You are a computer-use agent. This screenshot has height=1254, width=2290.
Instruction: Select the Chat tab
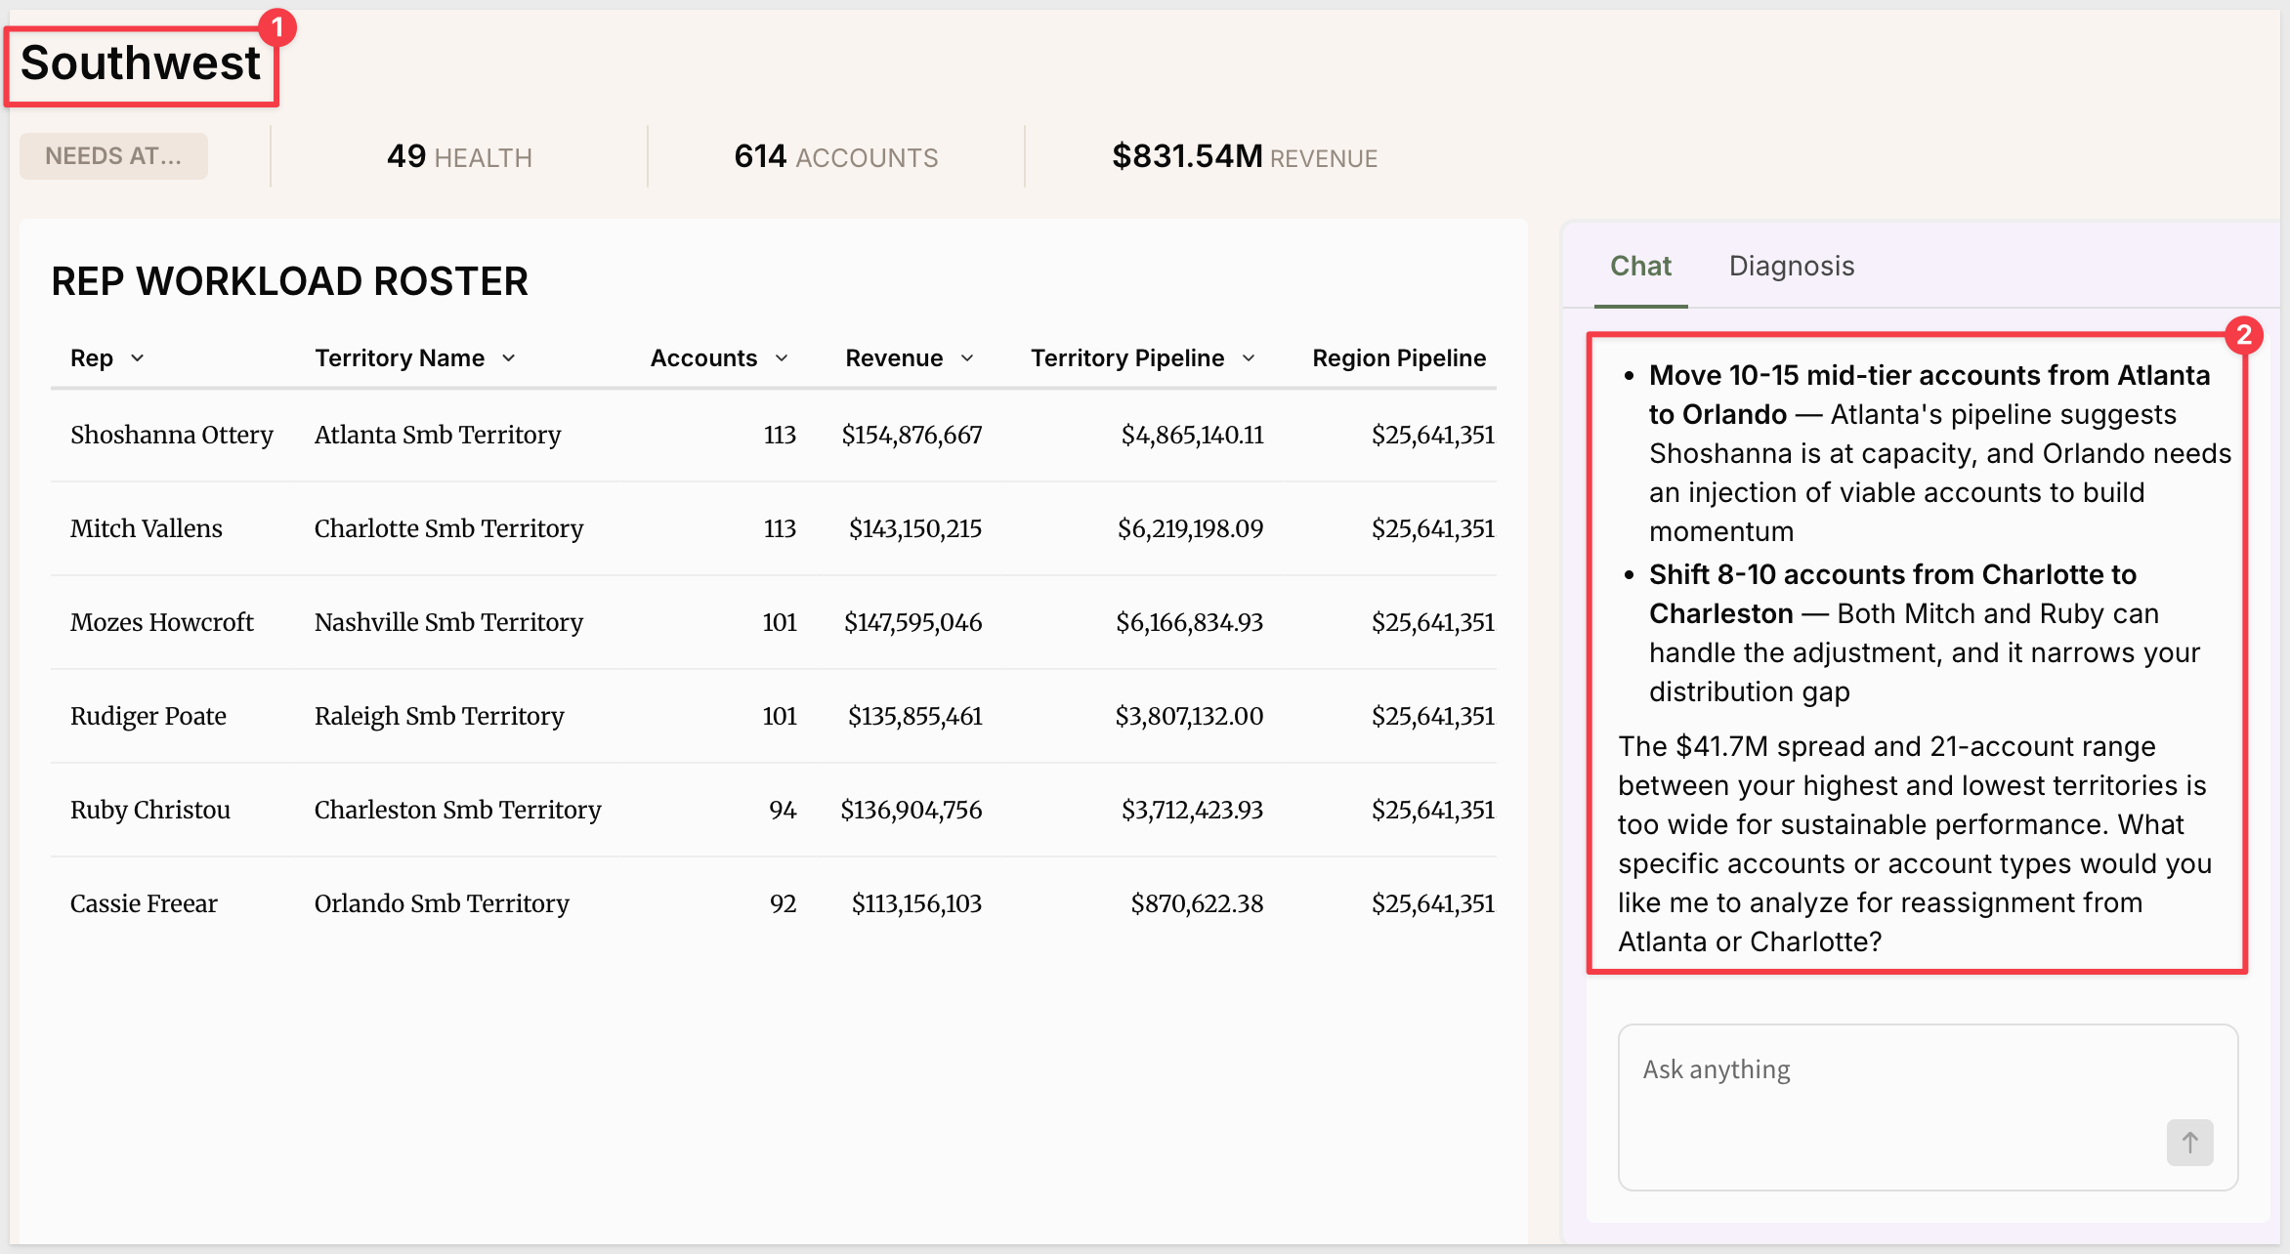tap(1640, 266)
